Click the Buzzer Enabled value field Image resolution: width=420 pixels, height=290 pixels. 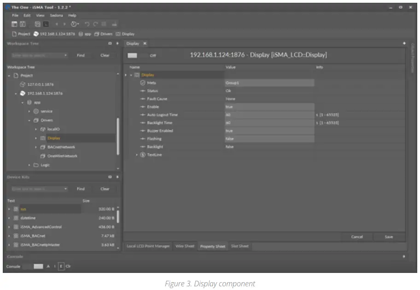pyautogui.click(x=269, y=131)
